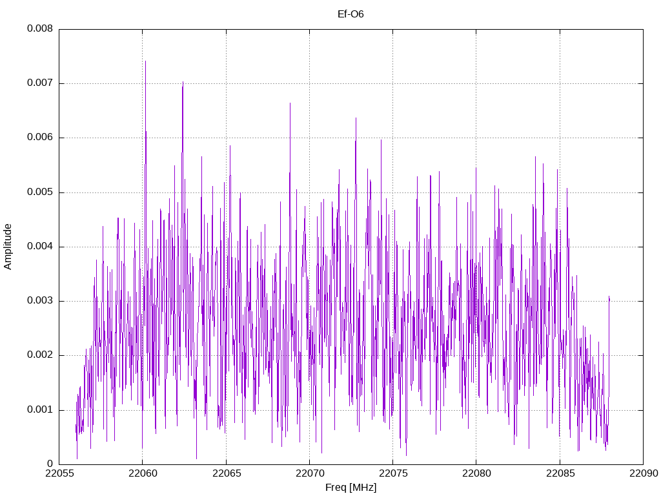Viewport: 661px width, 496px height.
Task: Click x-axis tick label 22070
Action: (x=310, y=473)
